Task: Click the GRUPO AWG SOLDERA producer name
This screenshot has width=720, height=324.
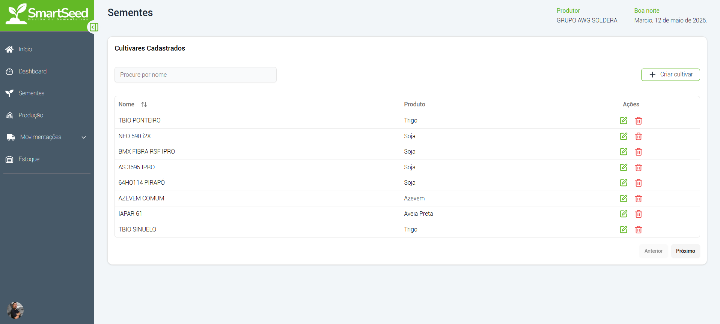Action: 587,21
